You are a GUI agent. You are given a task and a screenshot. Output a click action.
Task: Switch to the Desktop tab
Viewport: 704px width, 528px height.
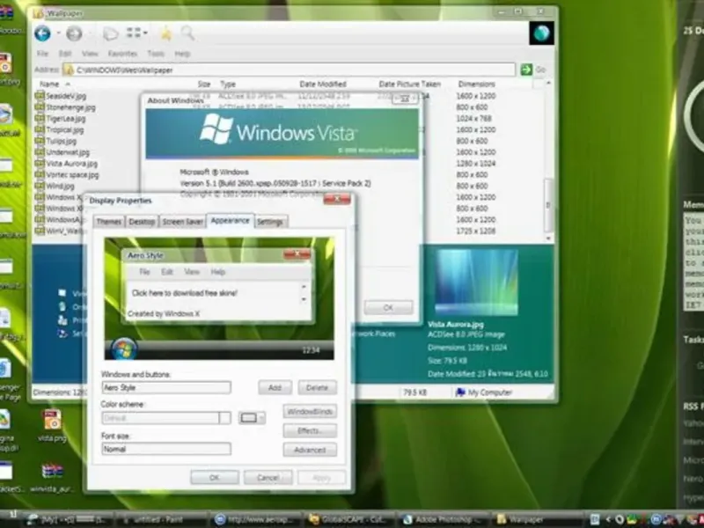(x=142, y=222)
